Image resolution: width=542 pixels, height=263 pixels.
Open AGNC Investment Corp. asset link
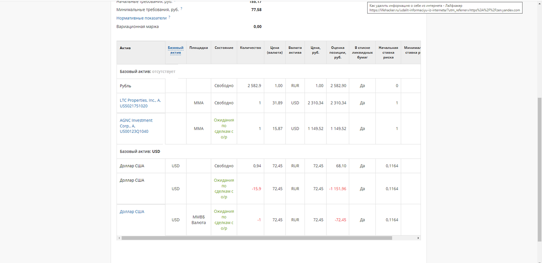coord(136,126)
